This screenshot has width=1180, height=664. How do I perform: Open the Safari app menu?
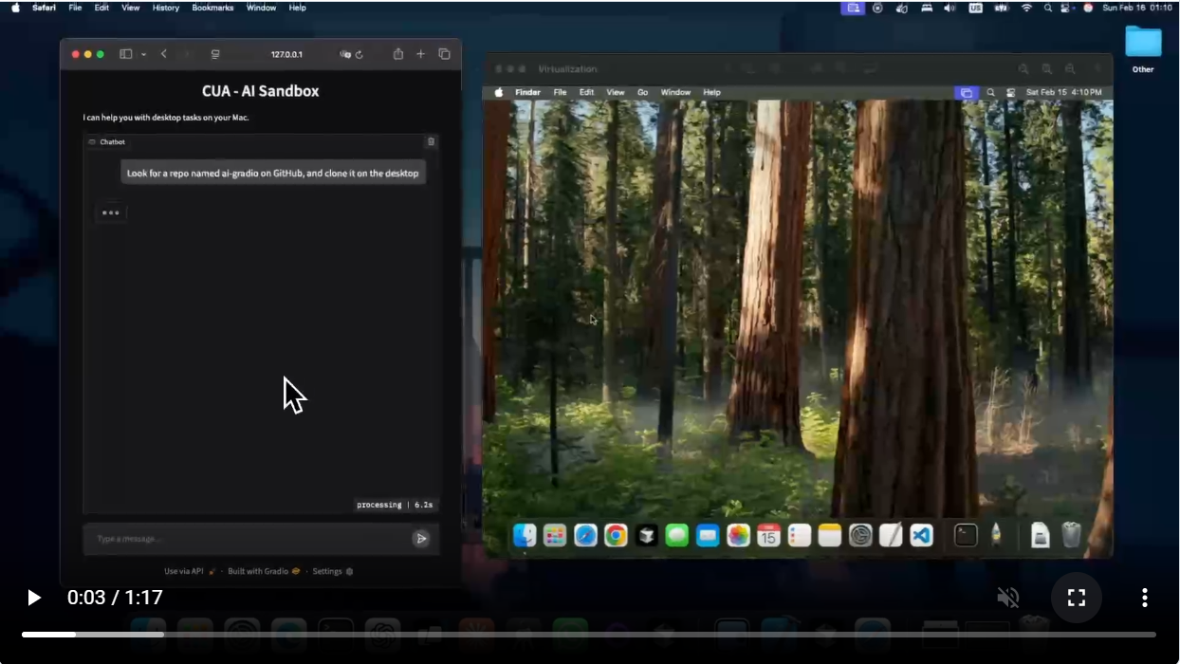44,8
